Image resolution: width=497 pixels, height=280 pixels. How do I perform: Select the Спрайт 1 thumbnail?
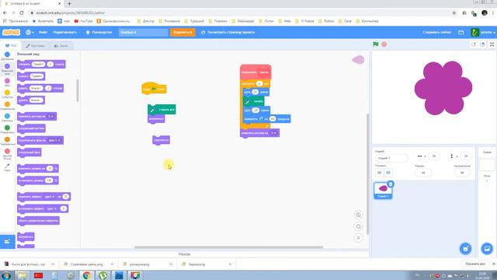coord(383,191)
